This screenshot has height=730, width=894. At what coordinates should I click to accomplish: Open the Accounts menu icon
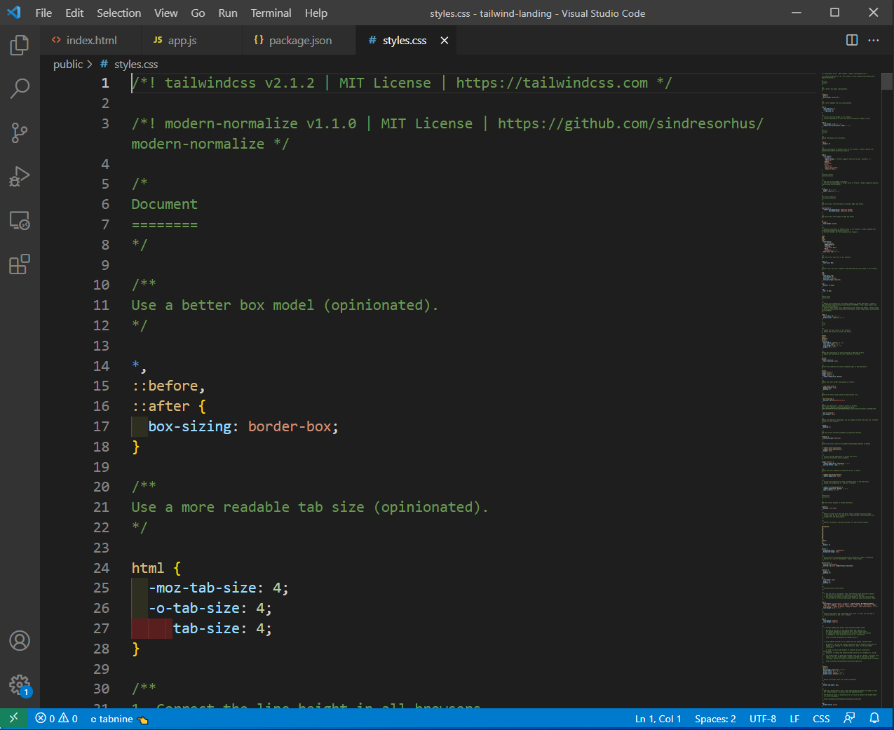pyautogui.click(x=20, y=640)
